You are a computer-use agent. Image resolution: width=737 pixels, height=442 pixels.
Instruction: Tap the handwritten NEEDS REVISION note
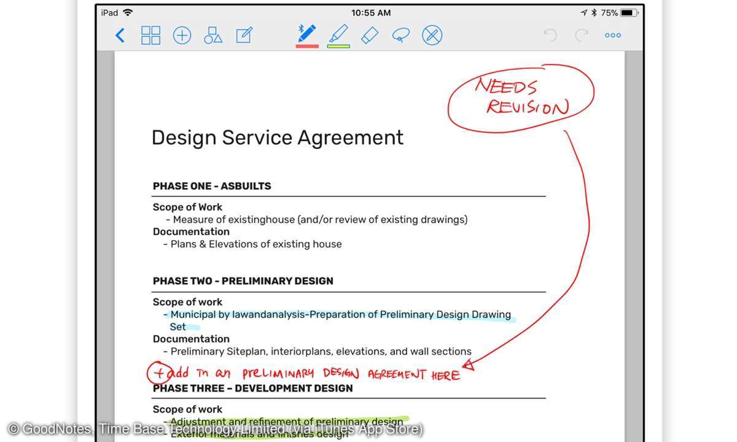[x=522, y=97]
